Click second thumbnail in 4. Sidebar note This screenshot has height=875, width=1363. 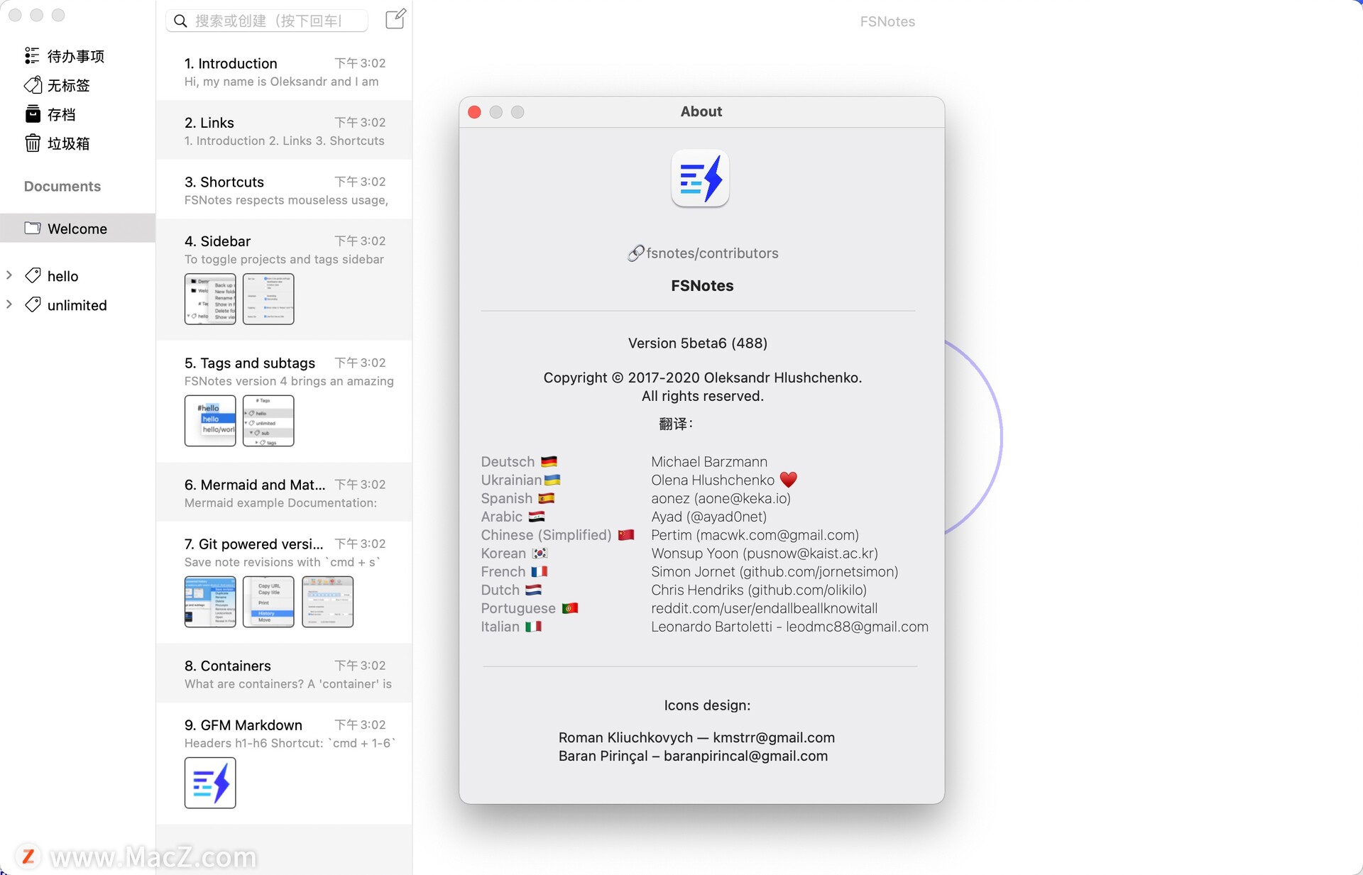268,299
